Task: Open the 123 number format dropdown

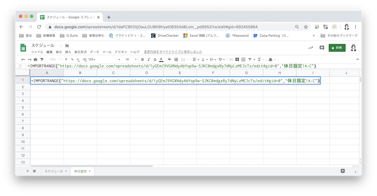Action: (92, 59)
